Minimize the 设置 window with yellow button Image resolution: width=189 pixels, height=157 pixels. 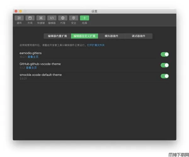tap(20, 11)
